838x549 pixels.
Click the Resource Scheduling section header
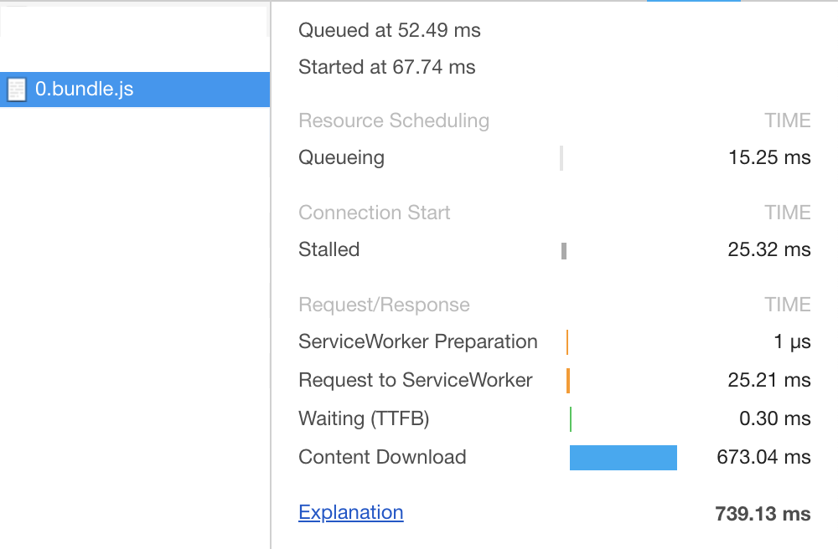(x=393, y=121)
